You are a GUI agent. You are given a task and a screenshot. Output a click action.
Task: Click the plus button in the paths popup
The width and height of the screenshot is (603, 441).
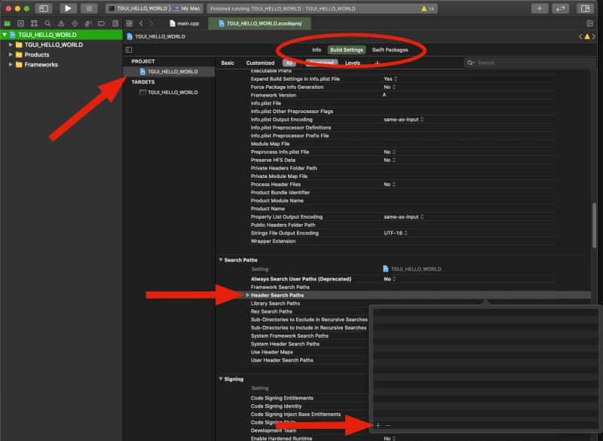coord(377,425)
